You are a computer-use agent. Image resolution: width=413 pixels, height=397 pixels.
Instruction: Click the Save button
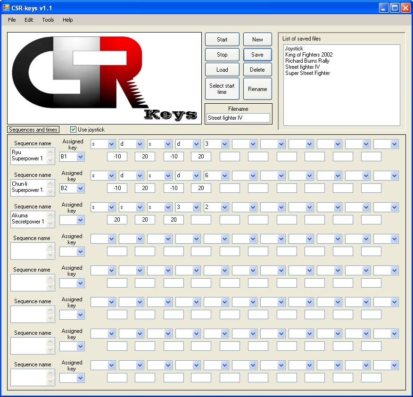pos(257,55)
